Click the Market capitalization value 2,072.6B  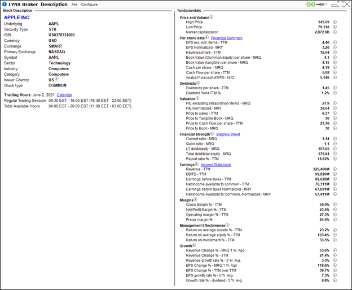[322, 32]
